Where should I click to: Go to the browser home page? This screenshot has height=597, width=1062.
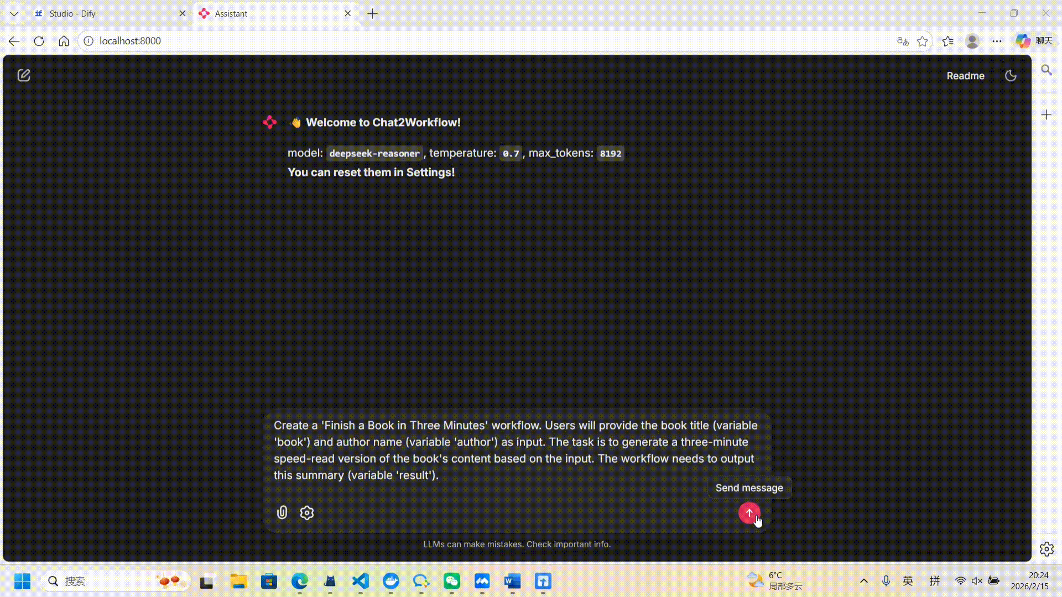64,41
